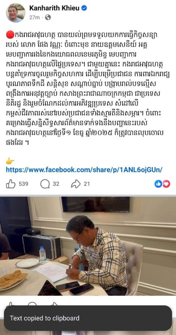Click the red circle emoji starting the post
The image size is (176, 335).
10,34
